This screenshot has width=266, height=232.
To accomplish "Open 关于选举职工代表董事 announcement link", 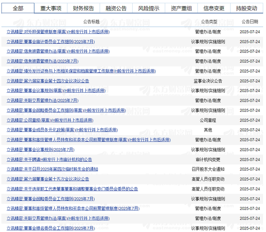I will tap(72, 189).
